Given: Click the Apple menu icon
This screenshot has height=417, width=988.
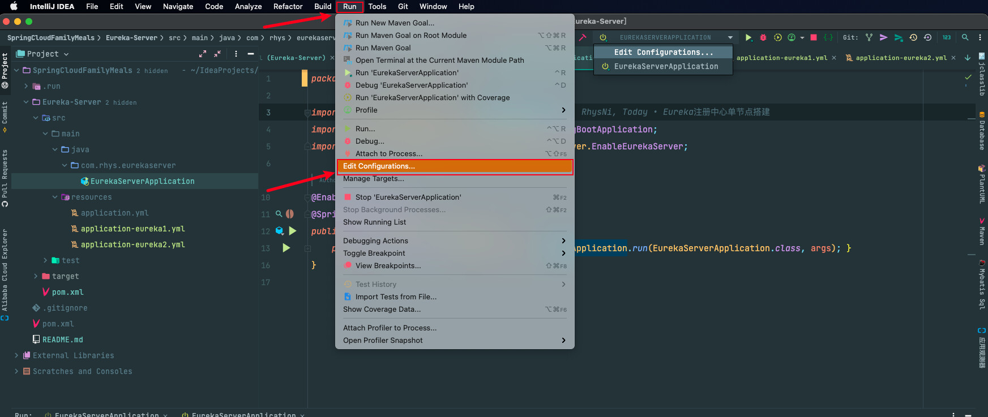Looking at the screenshot, I should point(14,6).
